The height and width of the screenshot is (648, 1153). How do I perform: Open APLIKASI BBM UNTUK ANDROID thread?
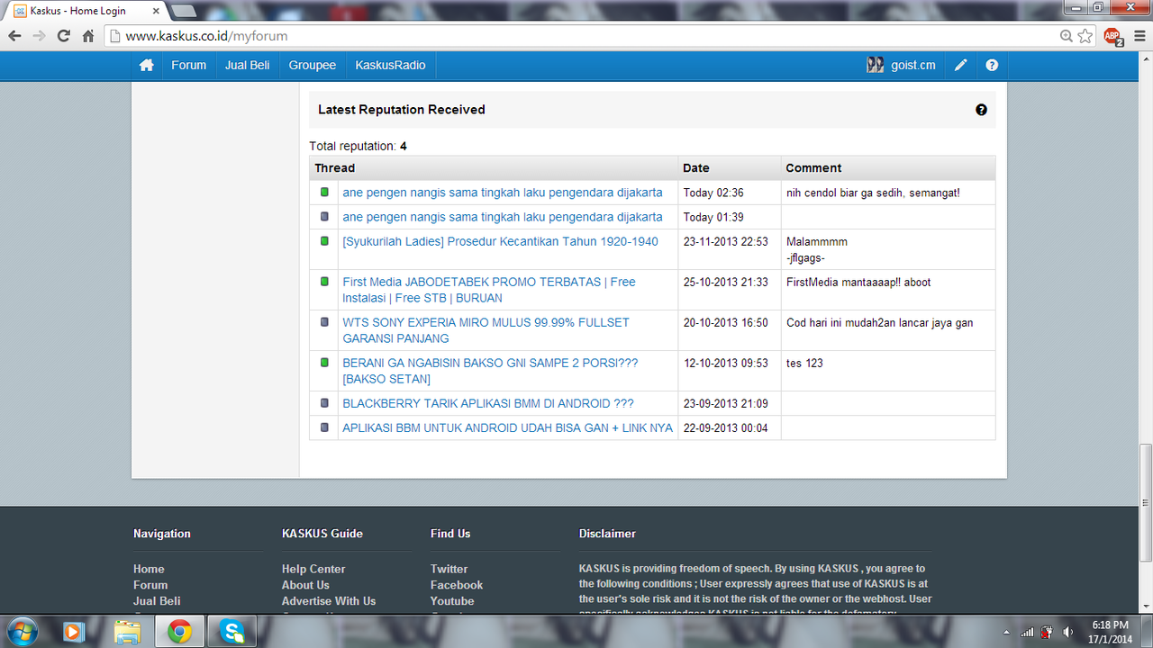507,427
